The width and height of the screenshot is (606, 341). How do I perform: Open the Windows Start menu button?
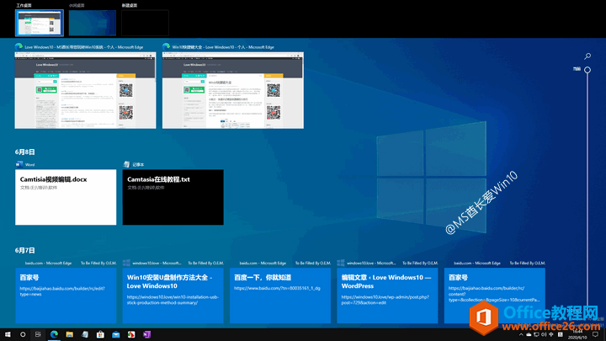pyautogui.click(x=7, y=334)
